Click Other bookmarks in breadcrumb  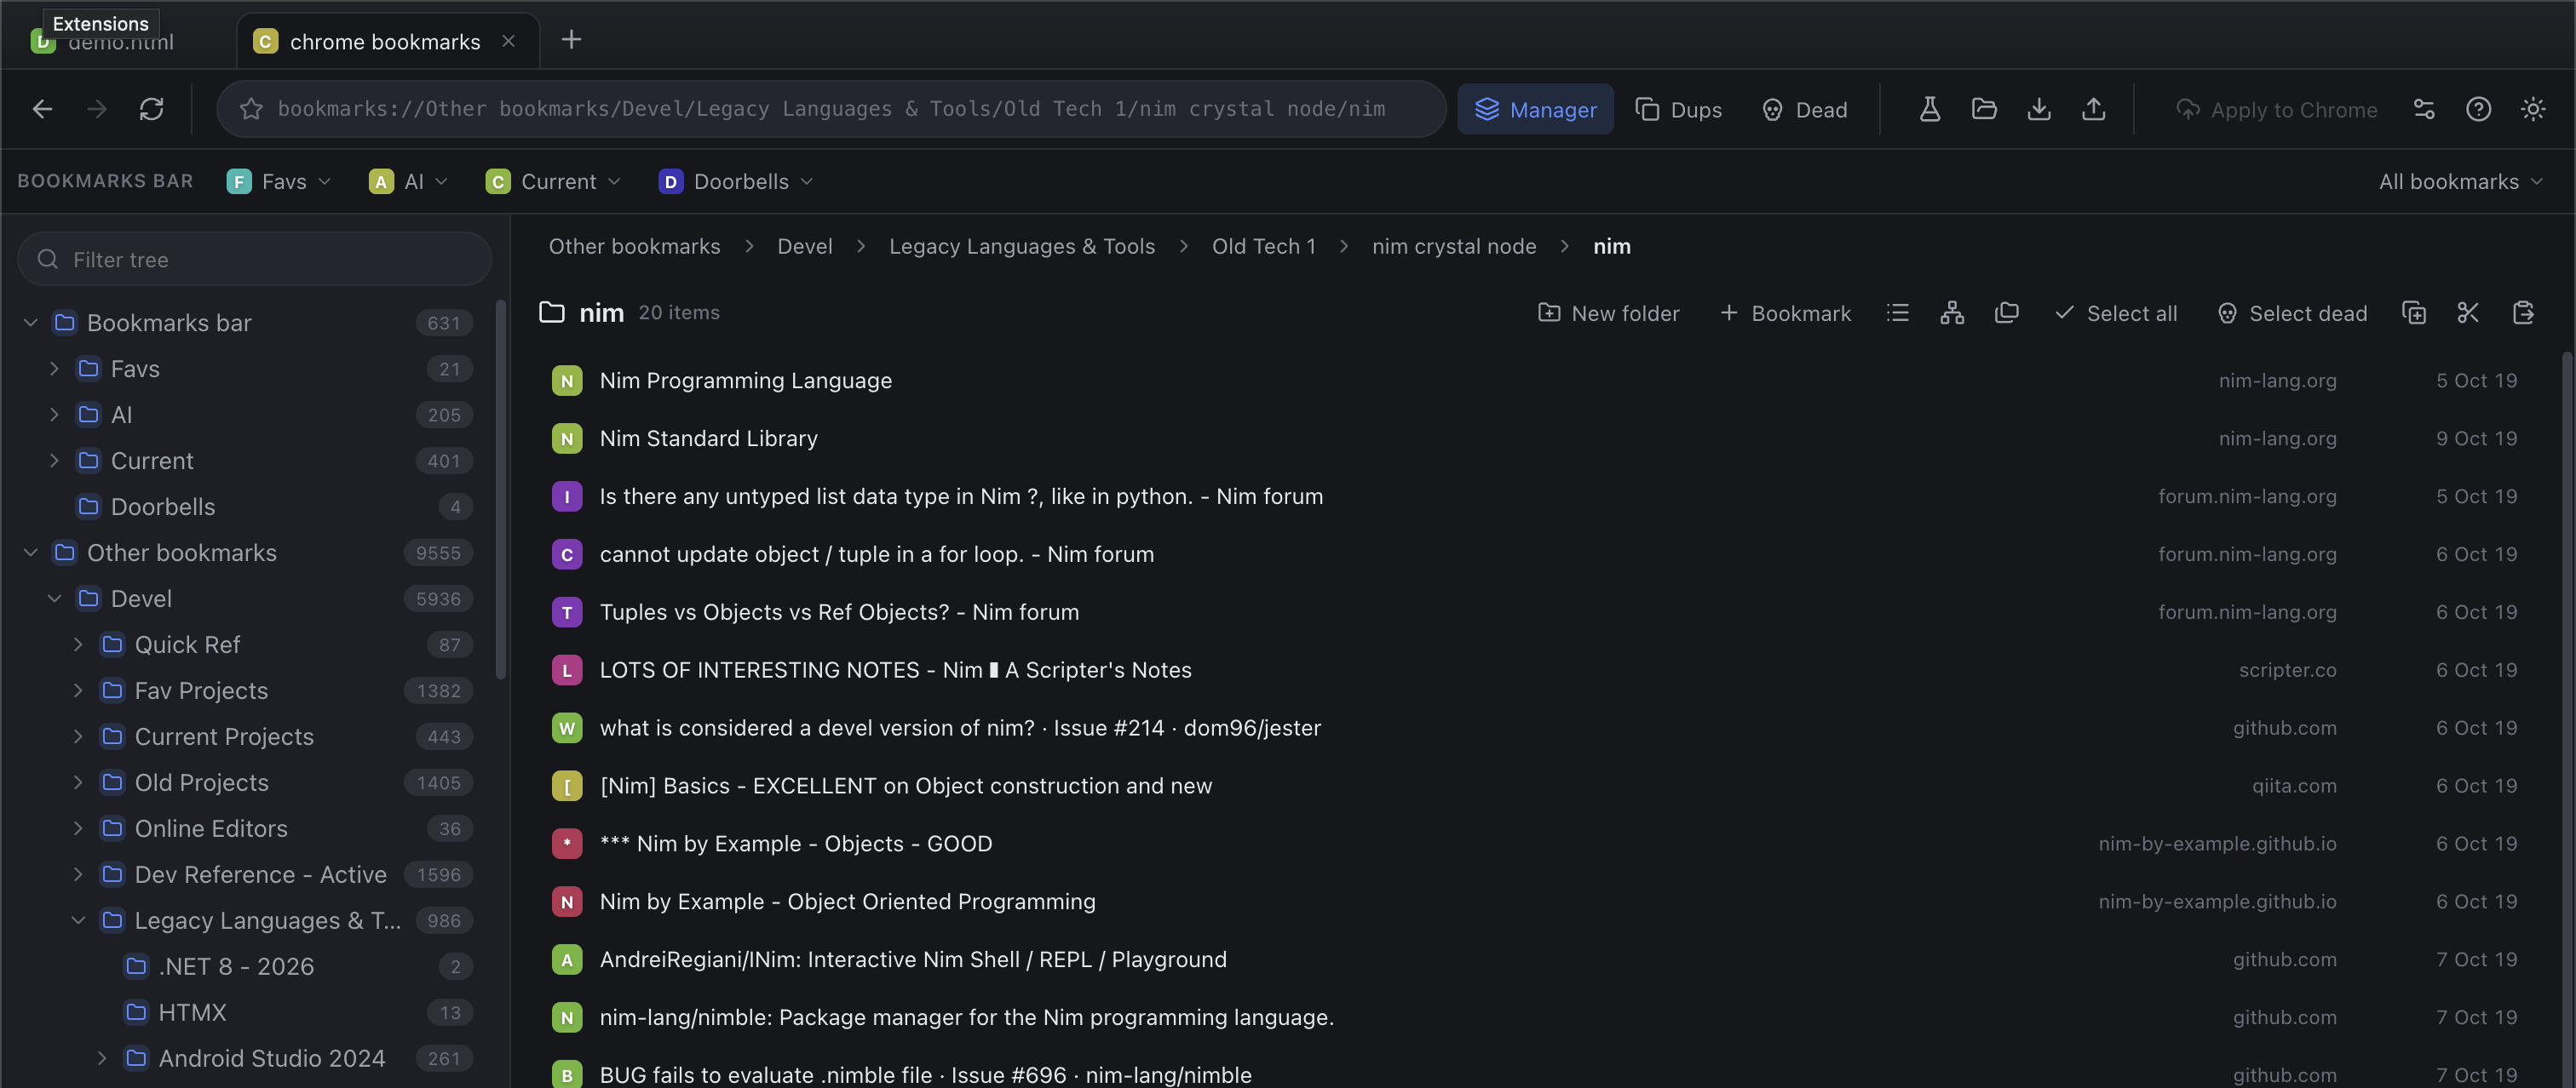click(634, 246)
